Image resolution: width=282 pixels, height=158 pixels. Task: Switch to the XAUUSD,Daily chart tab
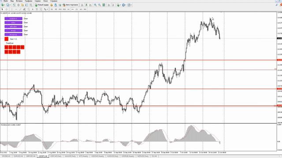tap(70, 156)
